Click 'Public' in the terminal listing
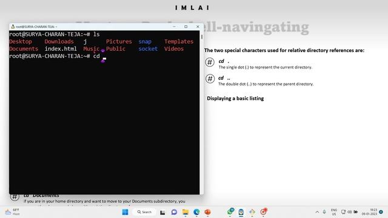 [116, 48]
